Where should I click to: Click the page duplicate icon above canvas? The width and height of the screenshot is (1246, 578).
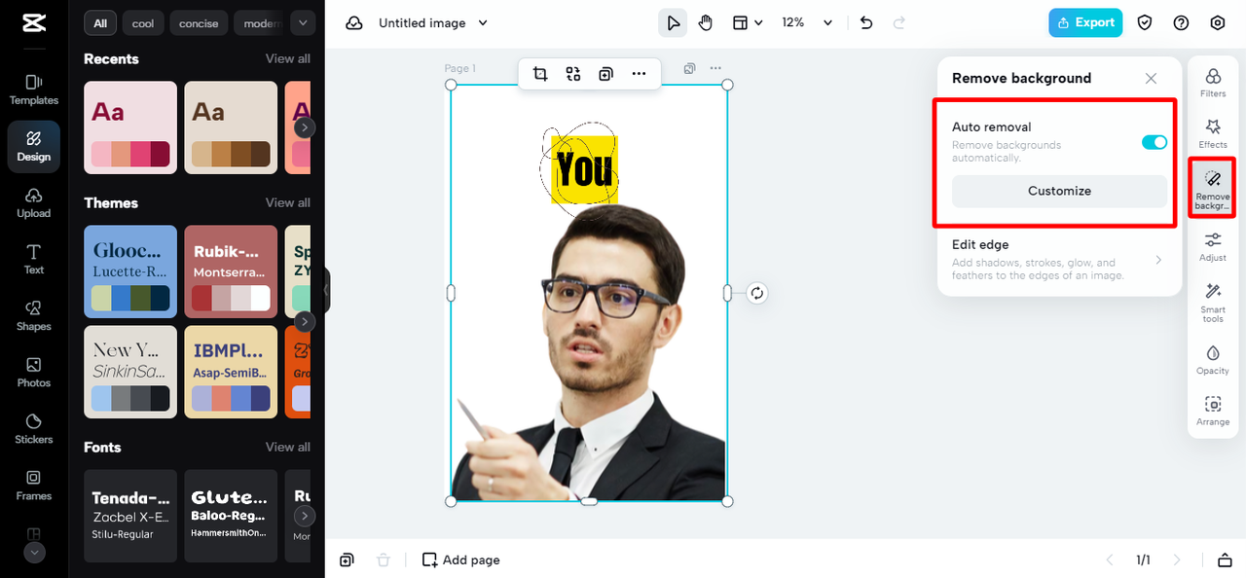[689, 68]
